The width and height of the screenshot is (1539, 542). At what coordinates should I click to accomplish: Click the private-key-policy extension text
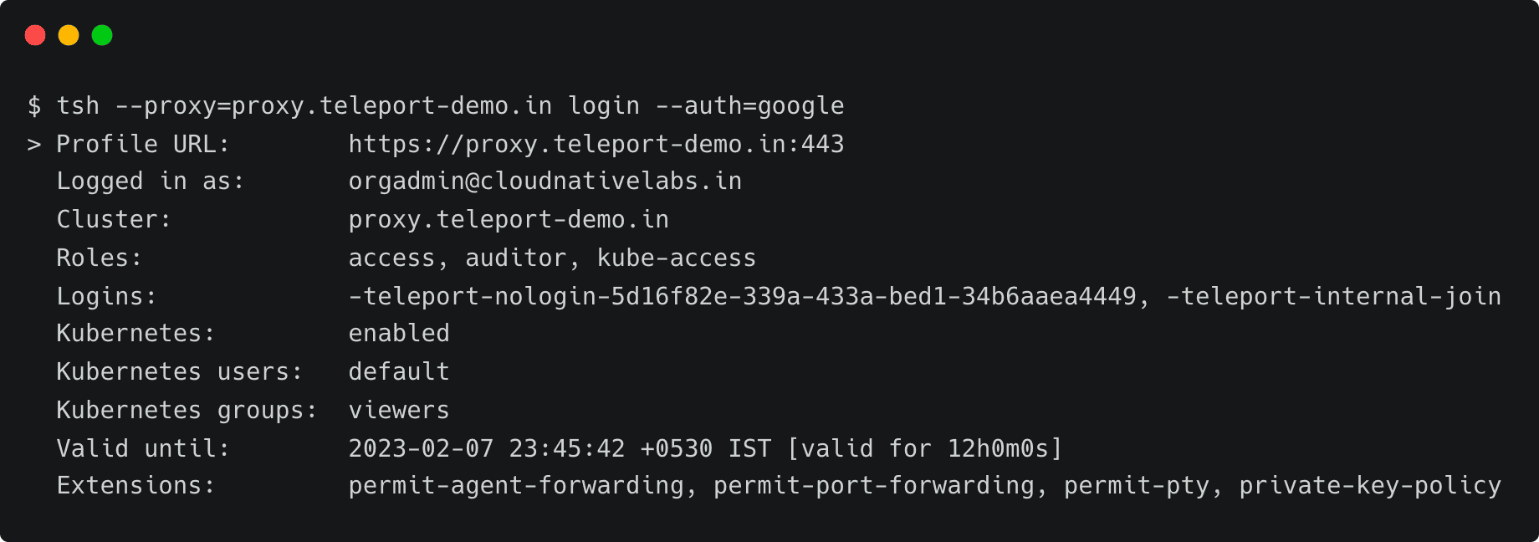[1369, 486]
